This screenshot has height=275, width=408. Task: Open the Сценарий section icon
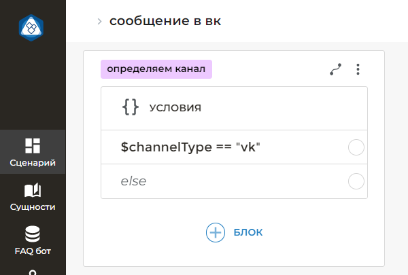coord(33,145)
